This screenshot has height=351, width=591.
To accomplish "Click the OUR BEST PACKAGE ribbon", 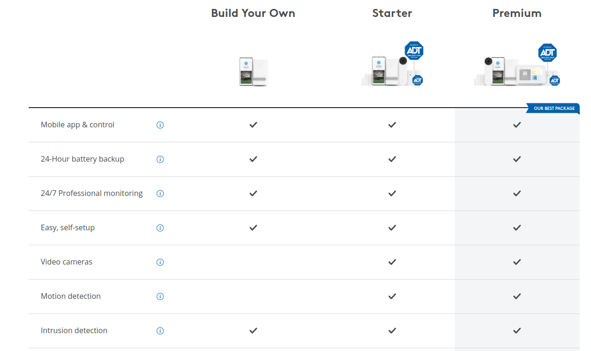I will pyautogui.click(x=553, y=108).
